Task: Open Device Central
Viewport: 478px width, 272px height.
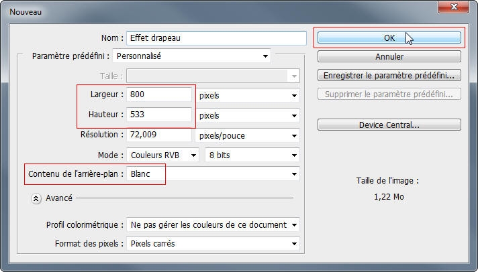Action: click(x=389, y=125)
